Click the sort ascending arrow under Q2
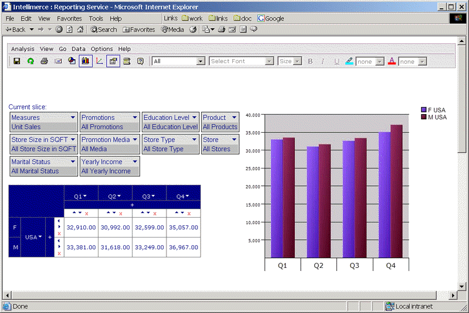 pos(108,213)
